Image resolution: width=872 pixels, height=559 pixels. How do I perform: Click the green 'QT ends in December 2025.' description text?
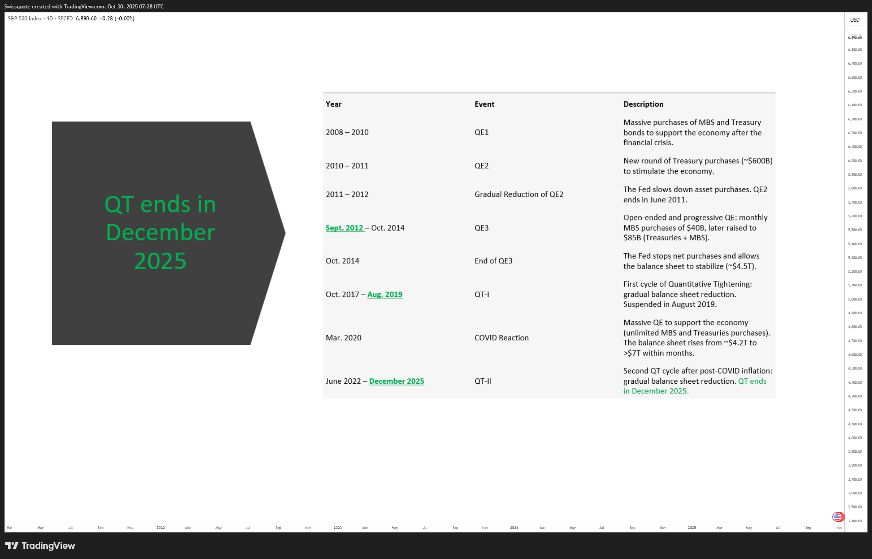(695, 386)
